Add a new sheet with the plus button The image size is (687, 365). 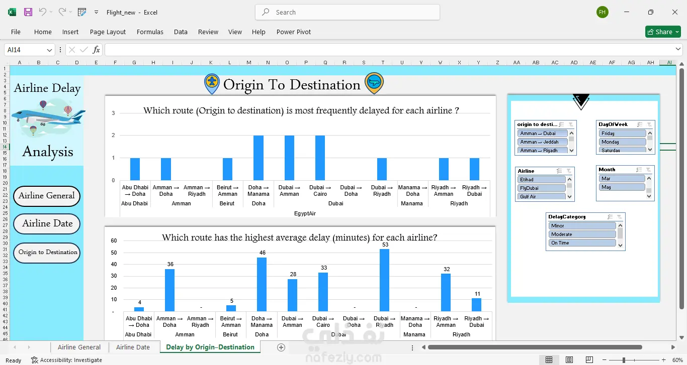pos(281,347)
